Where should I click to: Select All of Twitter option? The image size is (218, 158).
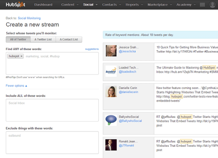18,39
